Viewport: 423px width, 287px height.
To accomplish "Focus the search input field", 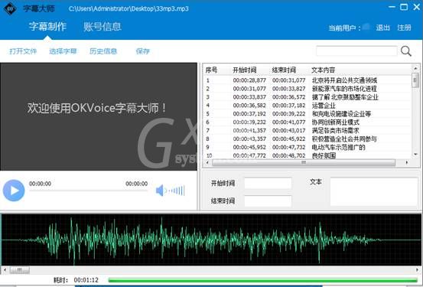I will (356, 51).
